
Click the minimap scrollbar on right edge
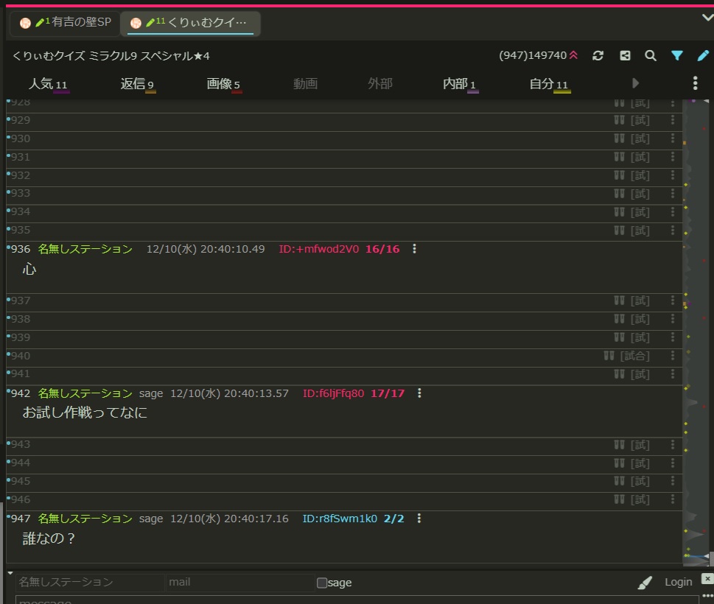click(695, 331)
